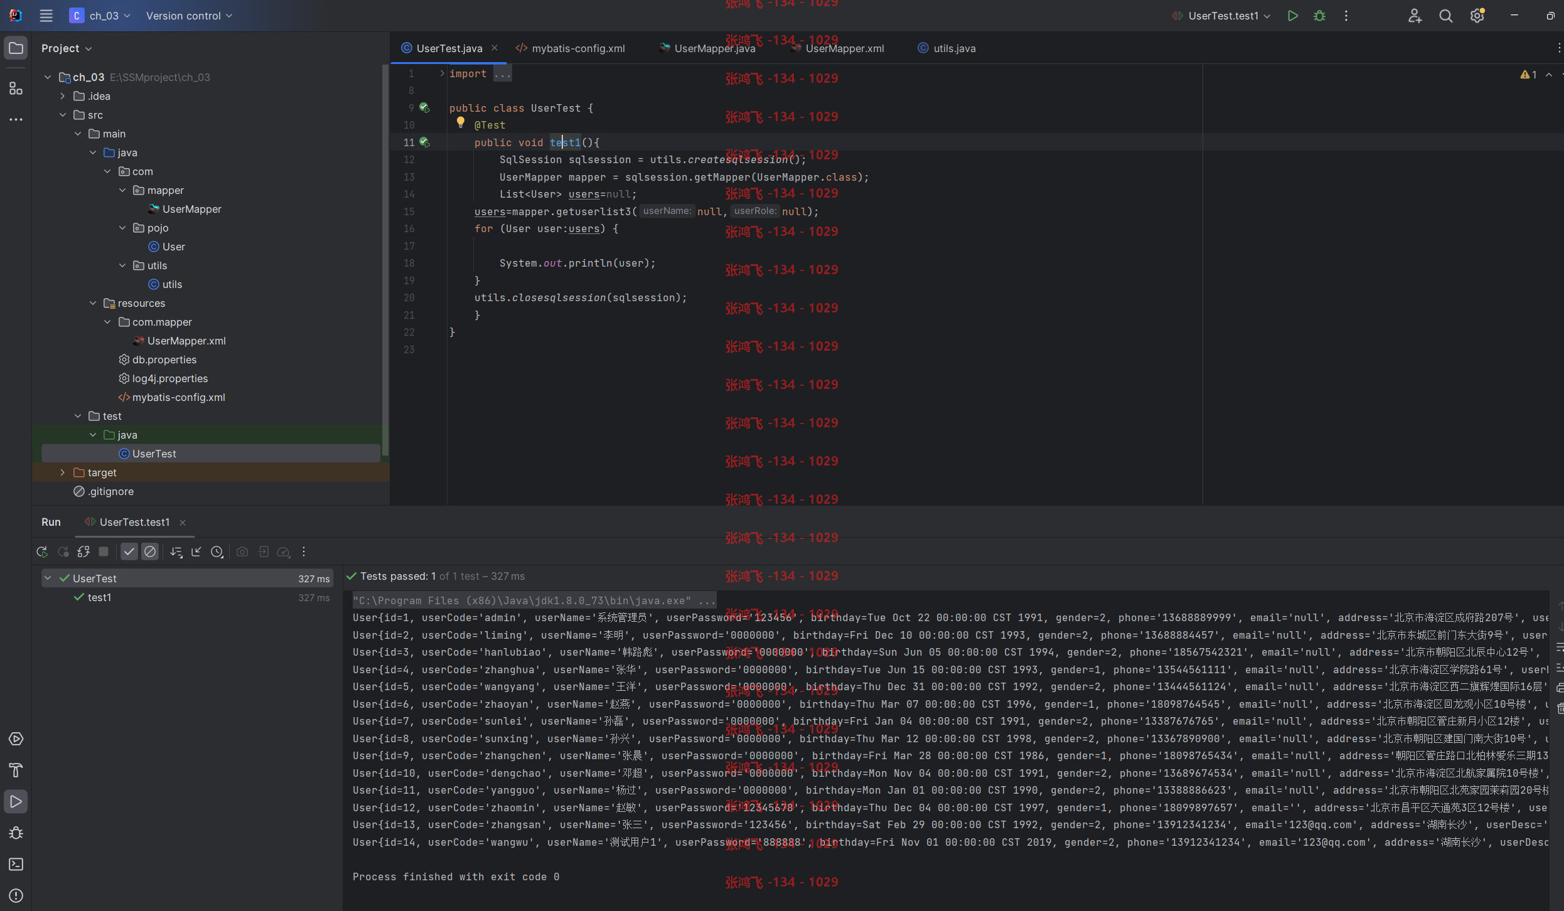The width and height of the screenshot is (1564, 911).
Task: Toggle the Project tool window folder icon
Action: pyautogui.click(x=16, y=48)
